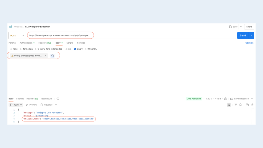263x148 pixels.
Task: Click the request URL input field
Action: (154, 35)
